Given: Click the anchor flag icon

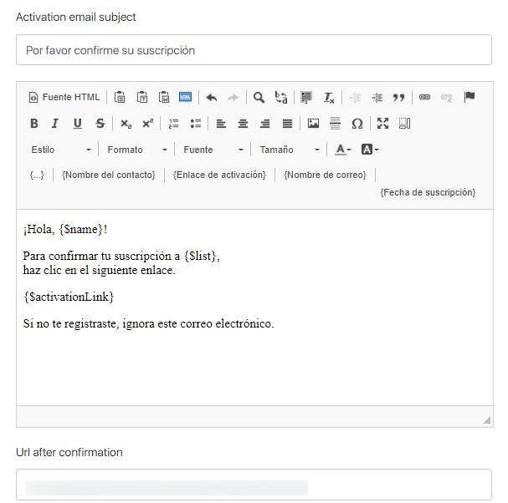Looking at the screenshot, I should [470, 97].
